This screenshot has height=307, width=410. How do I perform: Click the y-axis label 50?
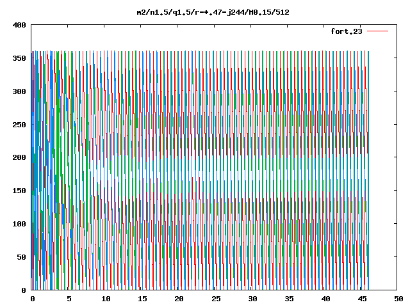[x=21, y=257]
